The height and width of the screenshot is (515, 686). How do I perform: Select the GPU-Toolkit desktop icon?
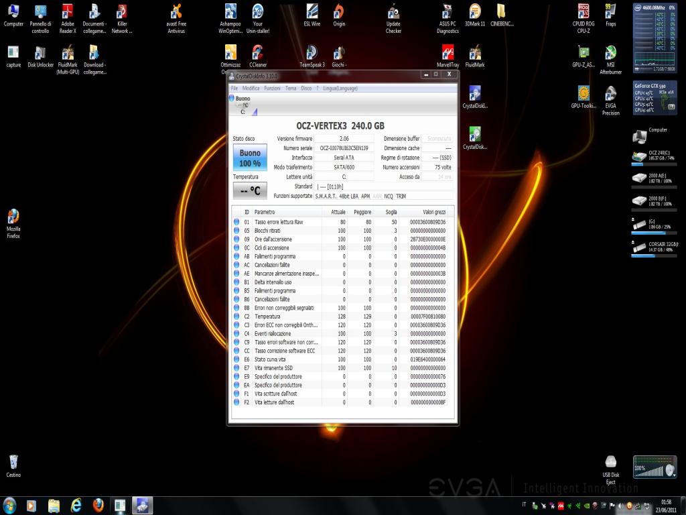(x=584, y=97)
